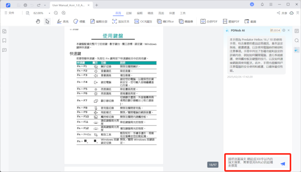The width and height of the screenshot is (301, 172).
Task: Undo the last action
Action: tap(32, 5)
